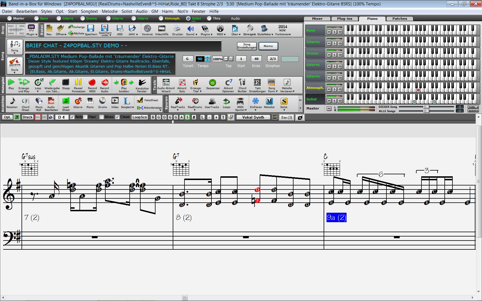The height and width of the screenshot is (301, 482).
Task: Switch to the Mixer tab
Action: pyautogui.click(x=317, y=19)
